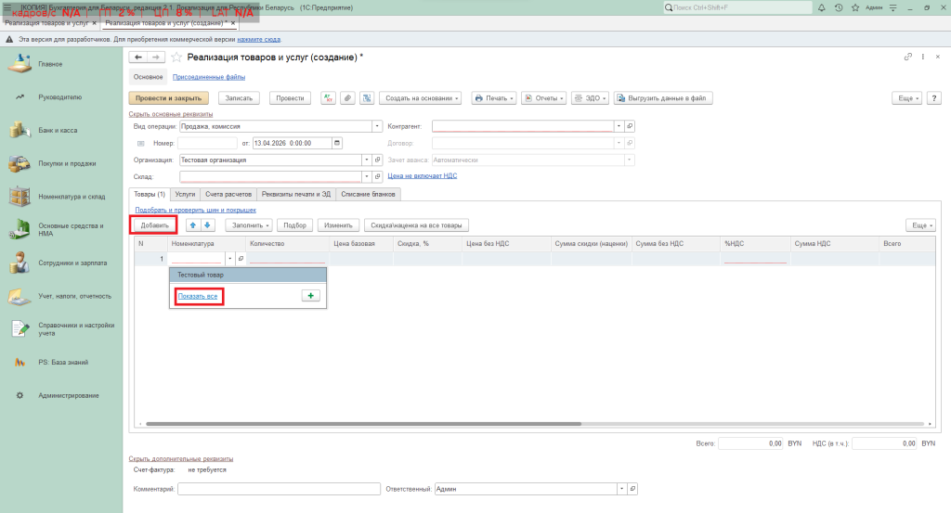Open the notifications bell icon
The width and height of the screenshot is (951, 513).
824,7
